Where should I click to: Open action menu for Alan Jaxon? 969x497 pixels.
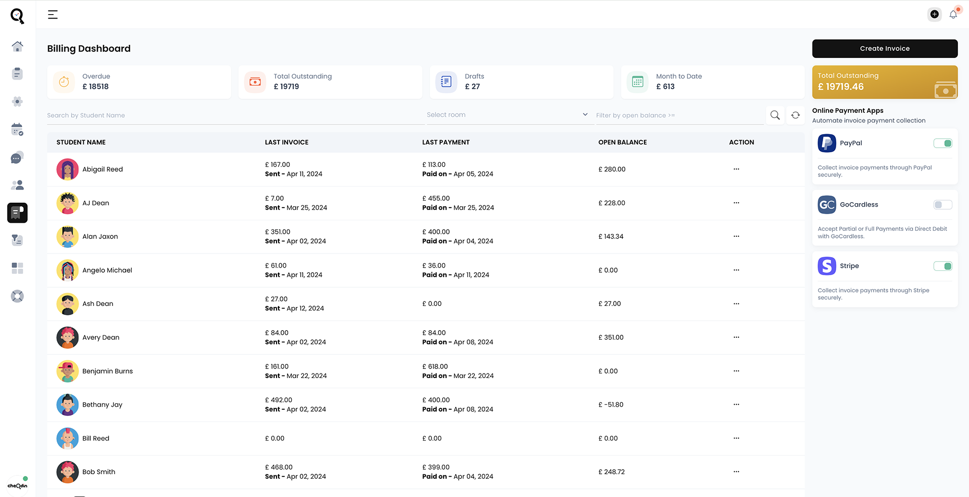click(x=736, y=236)
